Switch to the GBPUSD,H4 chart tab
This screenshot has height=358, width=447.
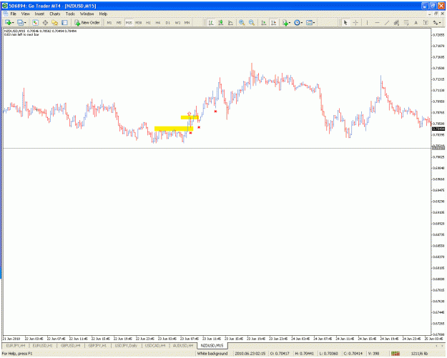point(70,345)
